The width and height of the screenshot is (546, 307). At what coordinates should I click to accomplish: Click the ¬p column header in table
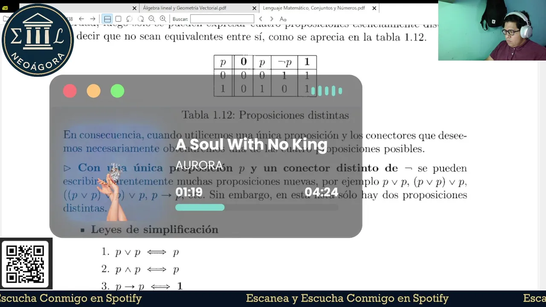tap(285, 62)
